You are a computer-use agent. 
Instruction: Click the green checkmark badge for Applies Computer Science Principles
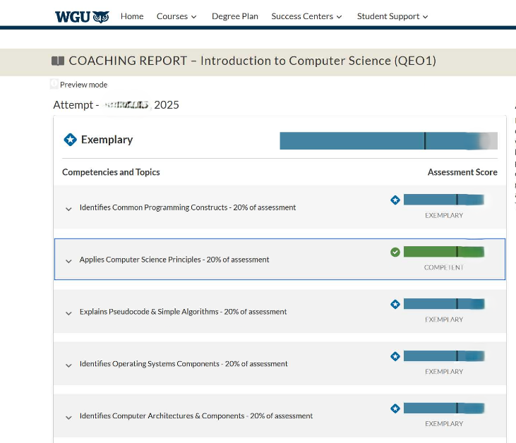tap(395, 252)
